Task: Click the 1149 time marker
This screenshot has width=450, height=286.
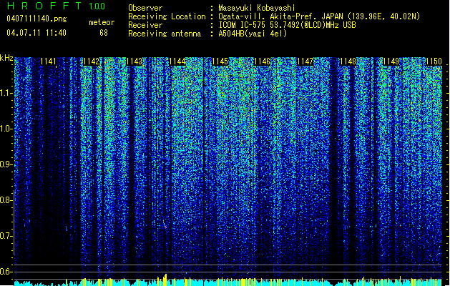Action: coord(391,61)
